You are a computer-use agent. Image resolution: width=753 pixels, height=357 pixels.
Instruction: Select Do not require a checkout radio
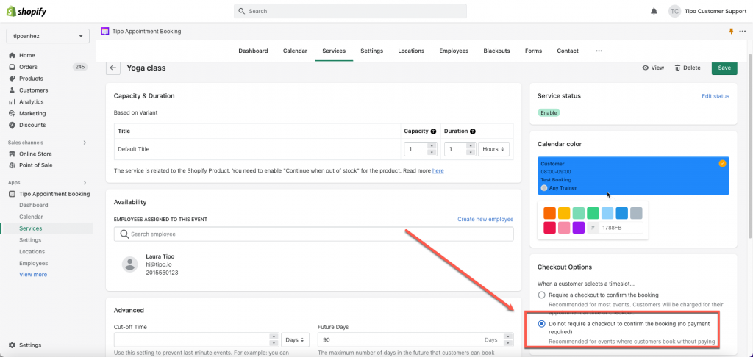point(542,324)
